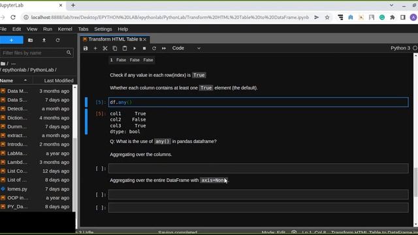This screenshot has height=235, width=418.
Task: Focus the Filter files by name field
Action: [37, 53]
